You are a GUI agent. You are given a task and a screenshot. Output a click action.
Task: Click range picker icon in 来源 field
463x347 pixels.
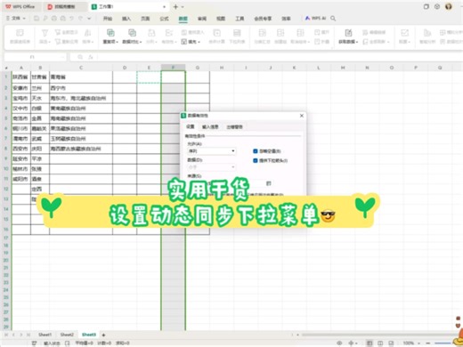pos(269,183)
